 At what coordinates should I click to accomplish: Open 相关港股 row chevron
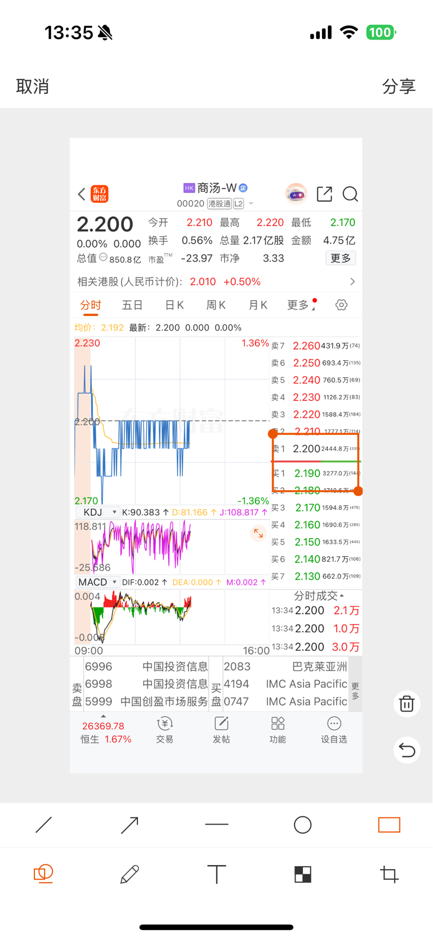click(352, 281)
